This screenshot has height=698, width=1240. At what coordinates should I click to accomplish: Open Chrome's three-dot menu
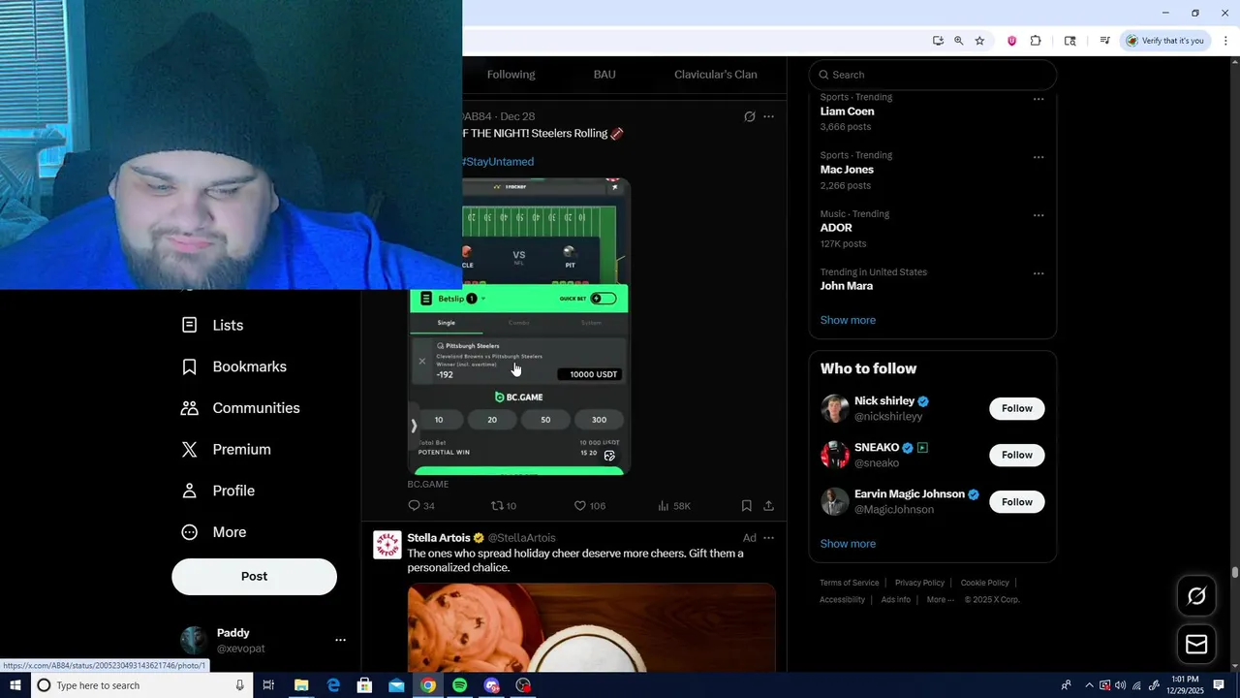(1225, 41)
